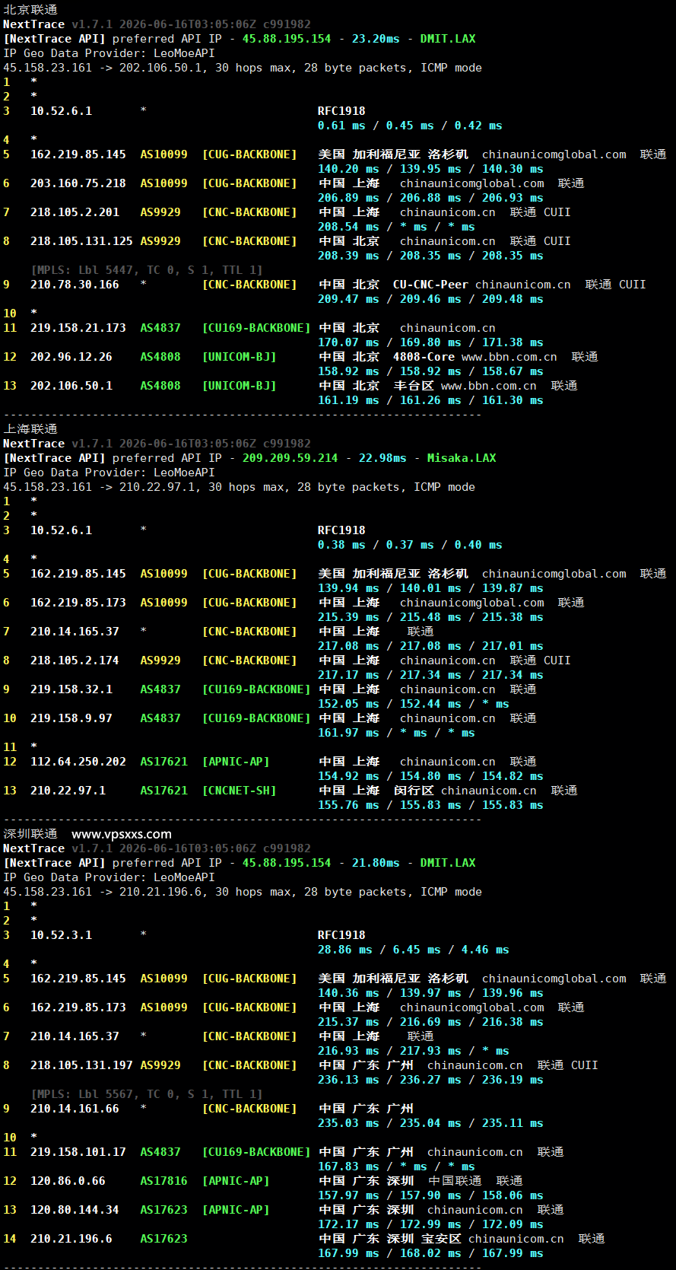Click the '[CNCNET-SH]' network label

point(239,791)
